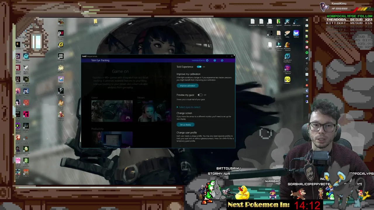The width and height of the screenshot is (374, 210).
Task: Open Tobii settings gear icon
Action: (x=207, y=60)
